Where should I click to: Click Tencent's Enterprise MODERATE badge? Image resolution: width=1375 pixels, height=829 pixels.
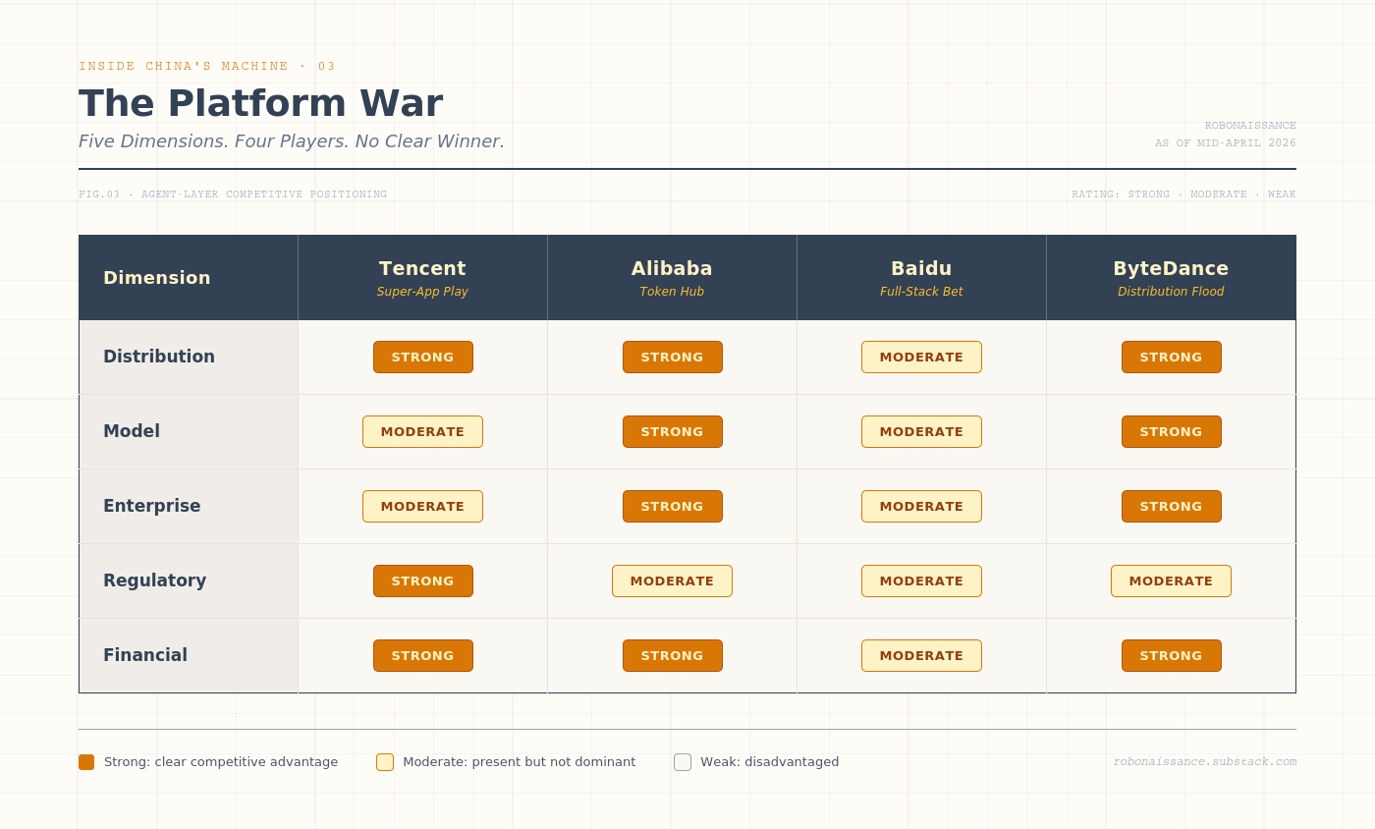tap(422, 506)
